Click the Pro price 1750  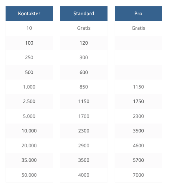click(x=138, y=102)
